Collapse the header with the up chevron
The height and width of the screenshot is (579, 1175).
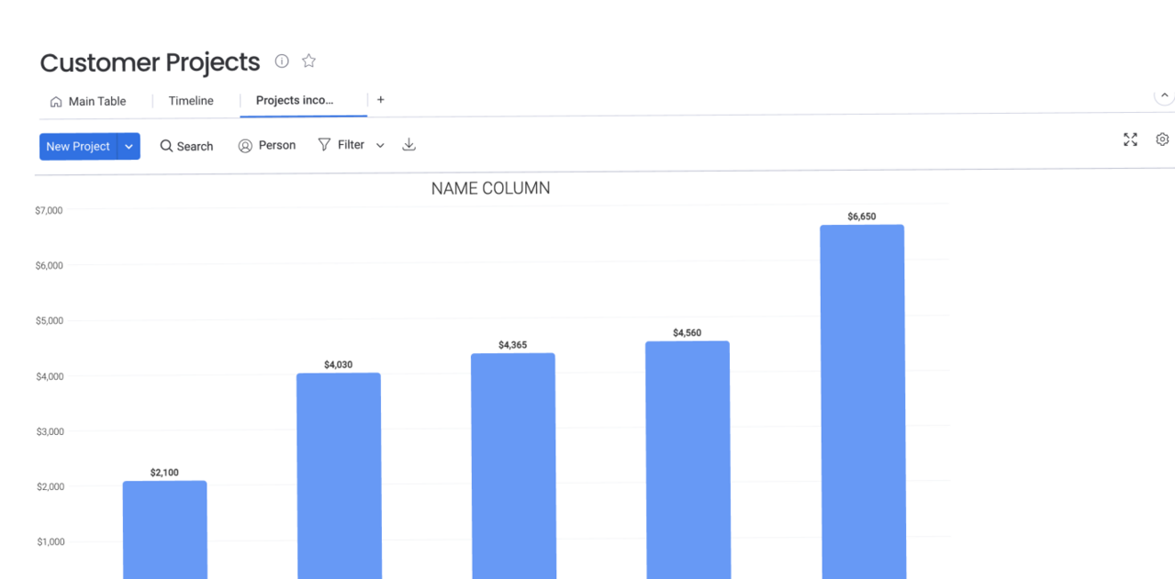tap(1164, 95)
